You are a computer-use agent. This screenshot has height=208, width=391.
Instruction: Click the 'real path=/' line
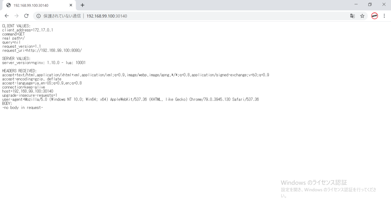(x=13, y=38)
